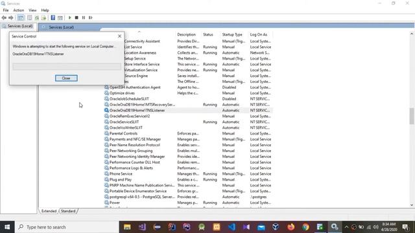The image size is (415, 233).
Task: Click the Start Service play icon
Action: point(70,17)
